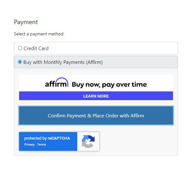The image size is (194, 169).
Task: Click the ampersand in the Confirm Payment button
Action: [x=89, y=116]
